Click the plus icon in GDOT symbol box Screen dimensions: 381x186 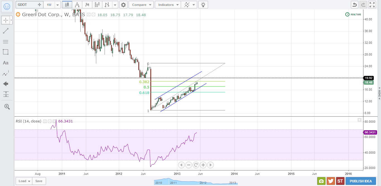point(40,5)
